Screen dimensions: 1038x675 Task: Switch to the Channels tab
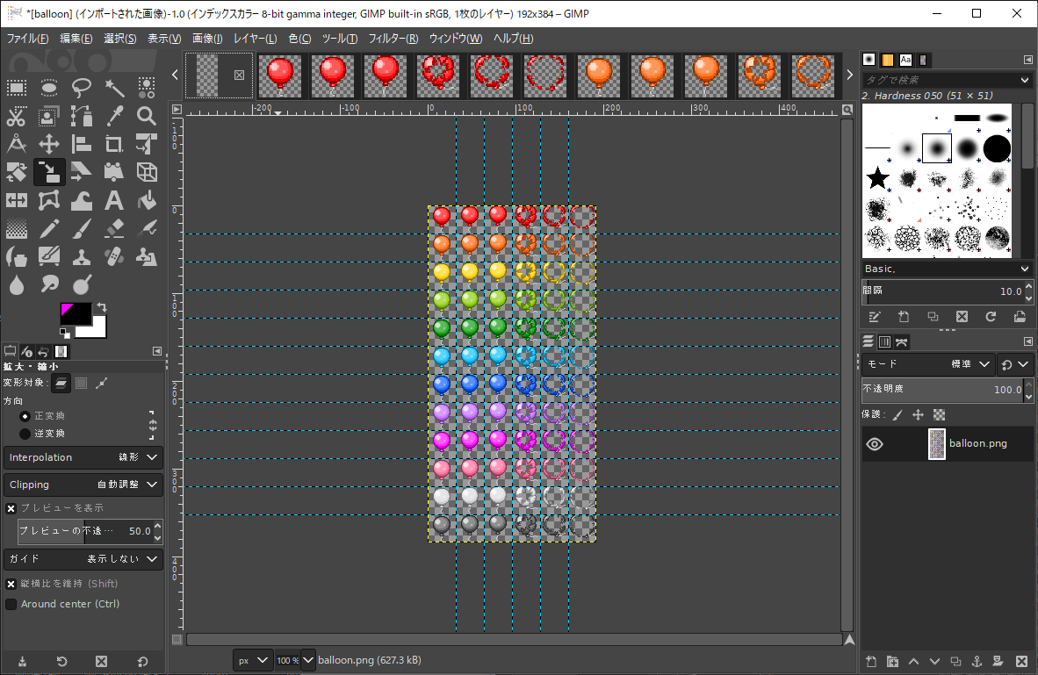(884, 341)
